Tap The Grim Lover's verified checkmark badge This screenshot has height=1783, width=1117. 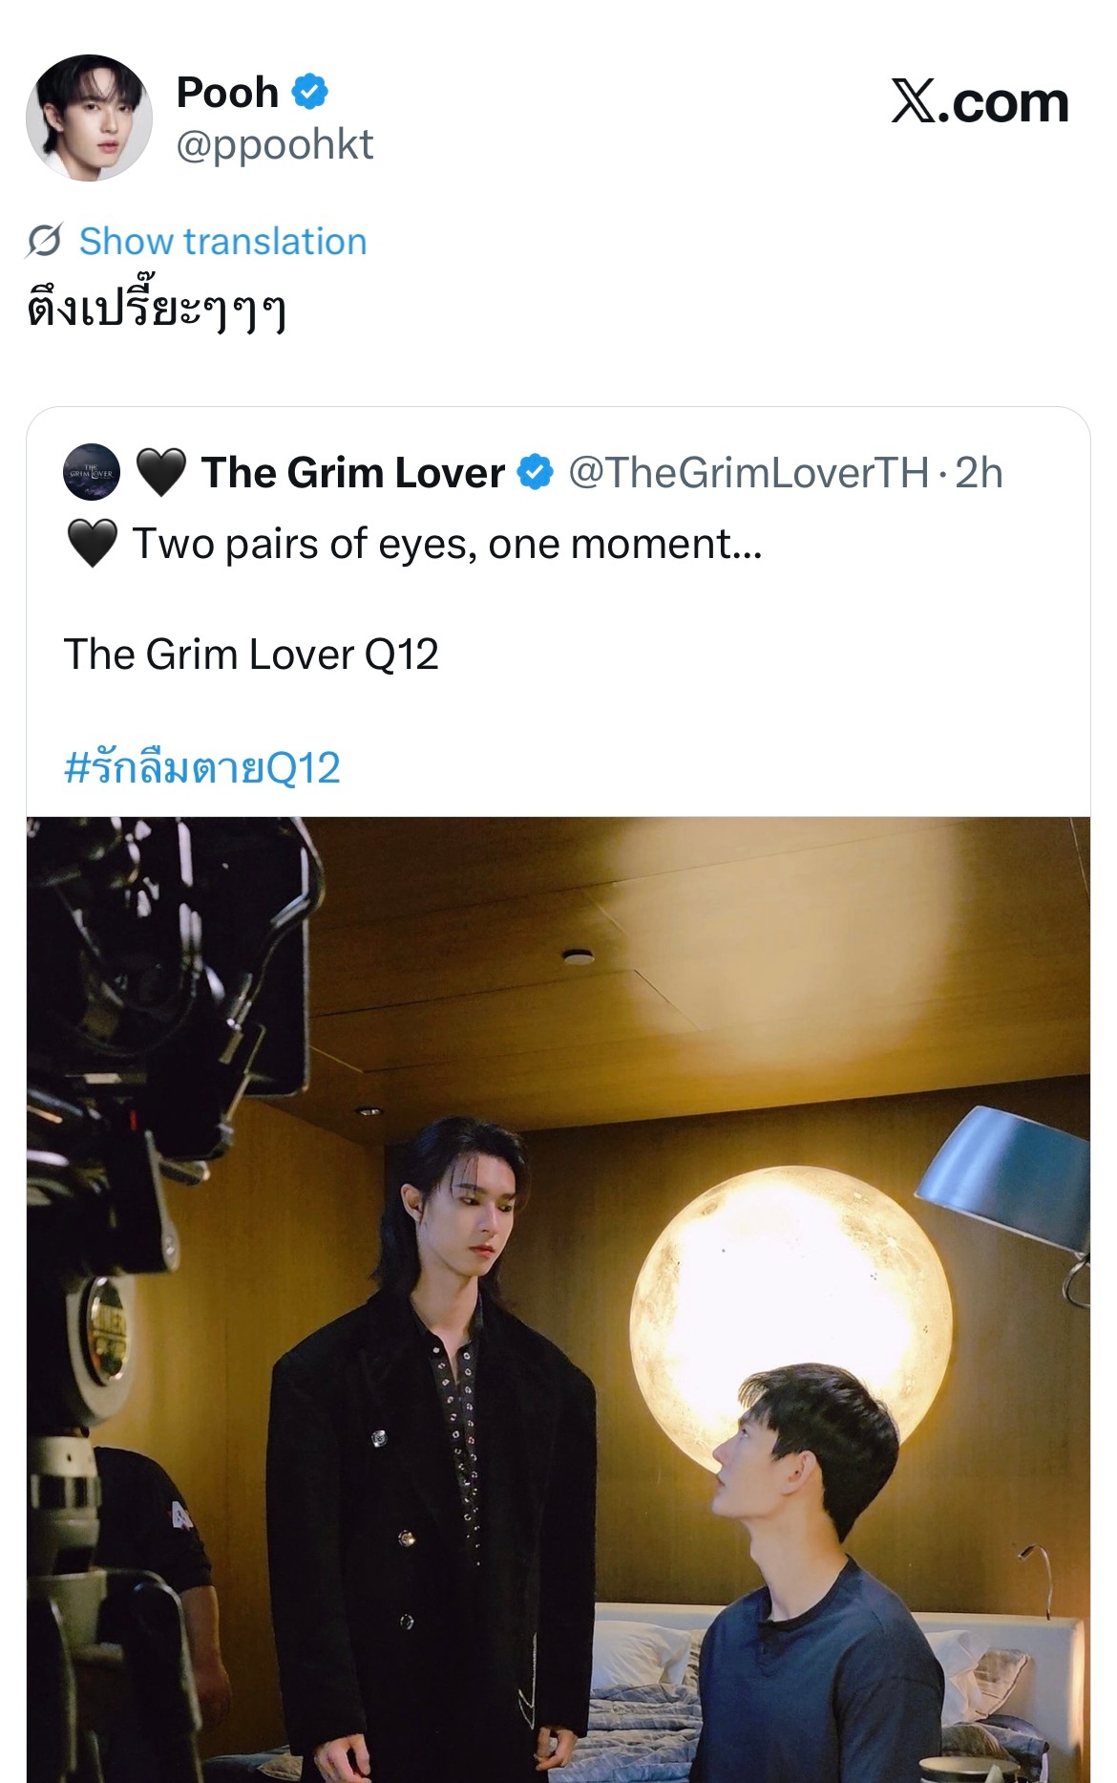pos(535,472)
